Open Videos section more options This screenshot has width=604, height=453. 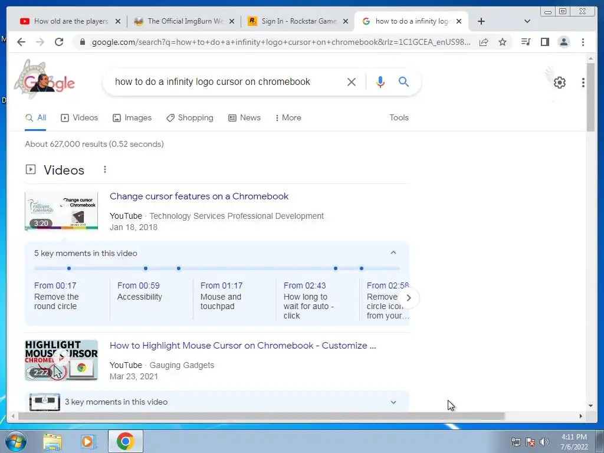tap(105, 169)
